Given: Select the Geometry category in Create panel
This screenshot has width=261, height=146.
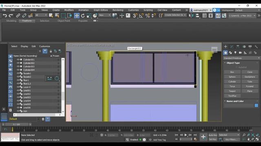Looking at the screenshot, I should click(x=226, y=53).
